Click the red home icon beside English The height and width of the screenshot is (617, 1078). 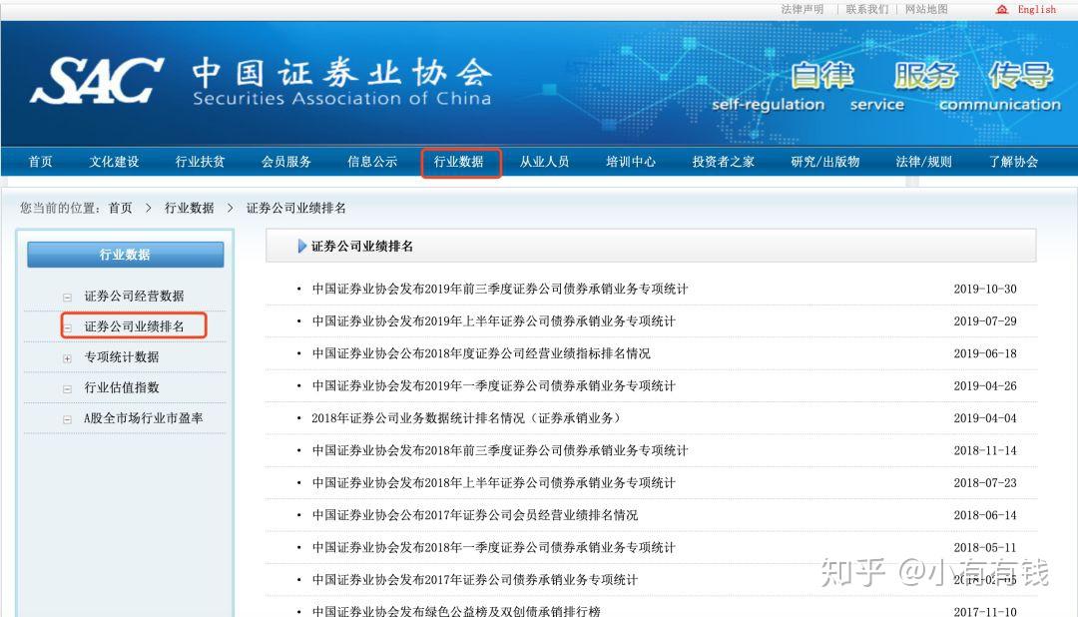(x=1002, y=9)
